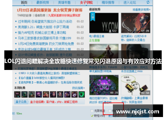Open the 最新视频 tab
The height and width of the screenshot is (120, 166).
pos(43,2)
